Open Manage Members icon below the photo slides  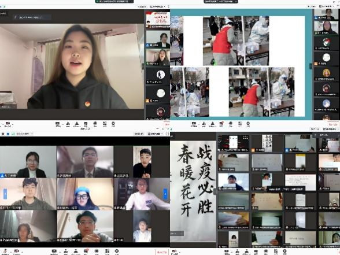click(x=213, y=124)
